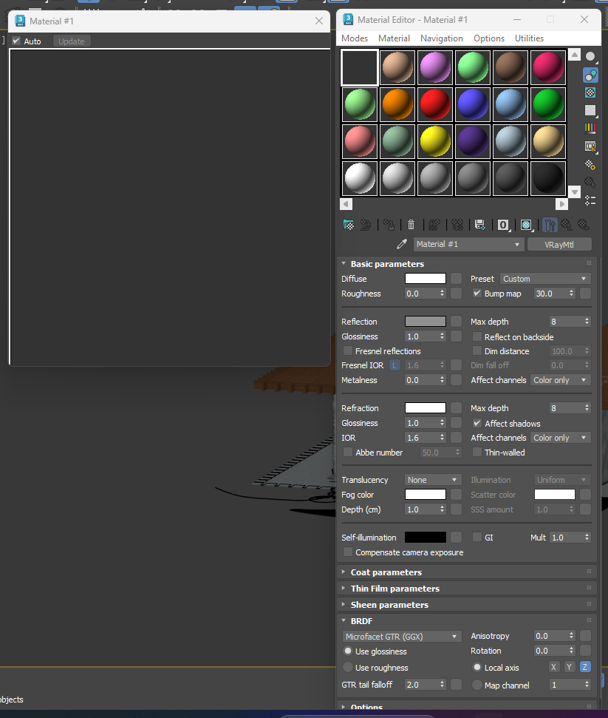Toggle the Backlight icon in side toolbar
608x718 pixels.
(x=590, y=75)
